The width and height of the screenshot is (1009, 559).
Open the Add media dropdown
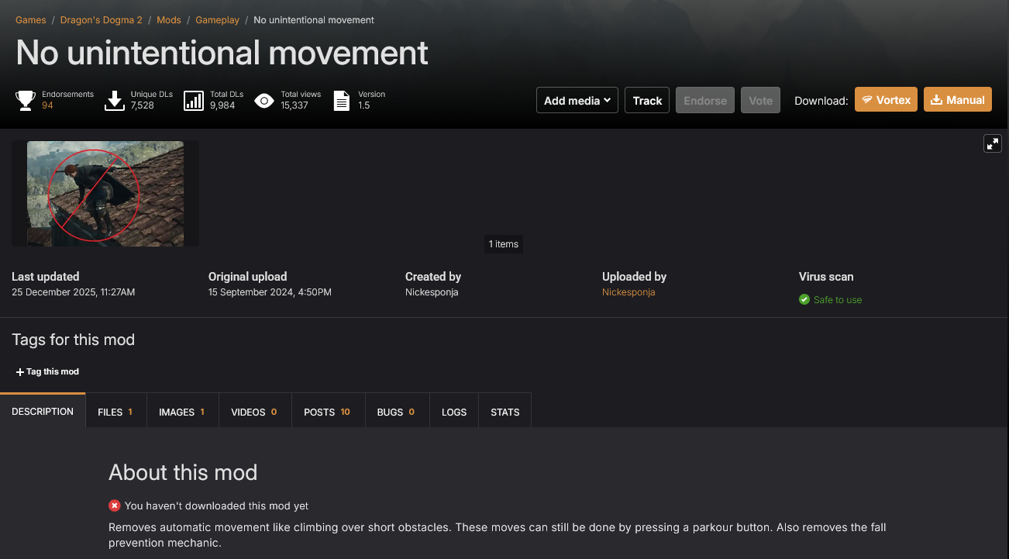pos(577,100)
